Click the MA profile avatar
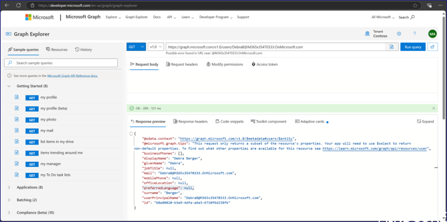 pyautogui.click(x=432, y=34)
